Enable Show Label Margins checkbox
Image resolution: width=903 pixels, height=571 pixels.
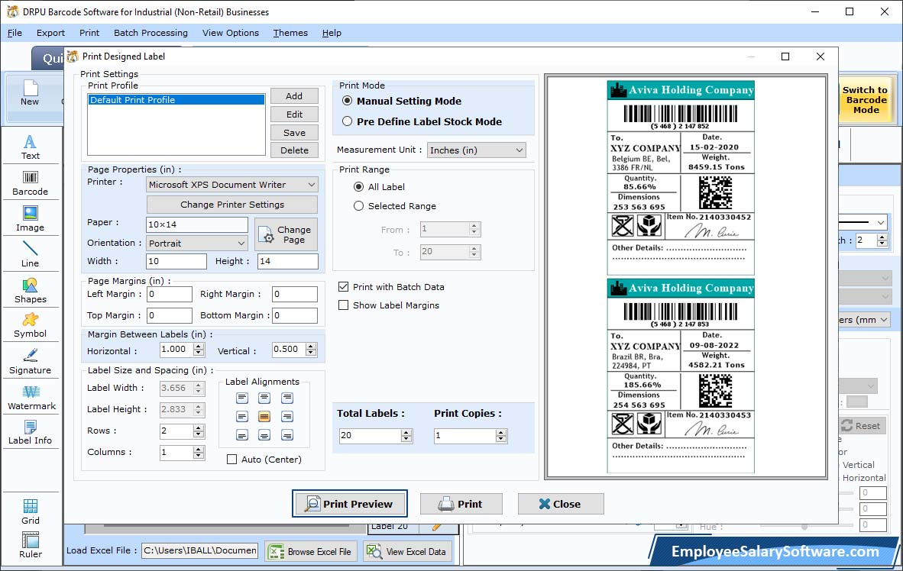[343, 305]
